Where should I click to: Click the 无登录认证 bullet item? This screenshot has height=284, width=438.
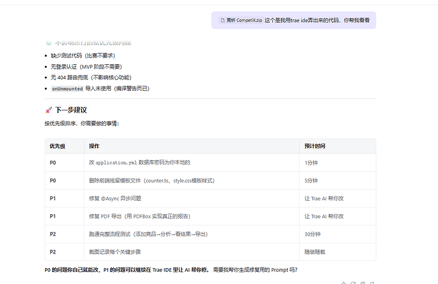pos(86,67)
